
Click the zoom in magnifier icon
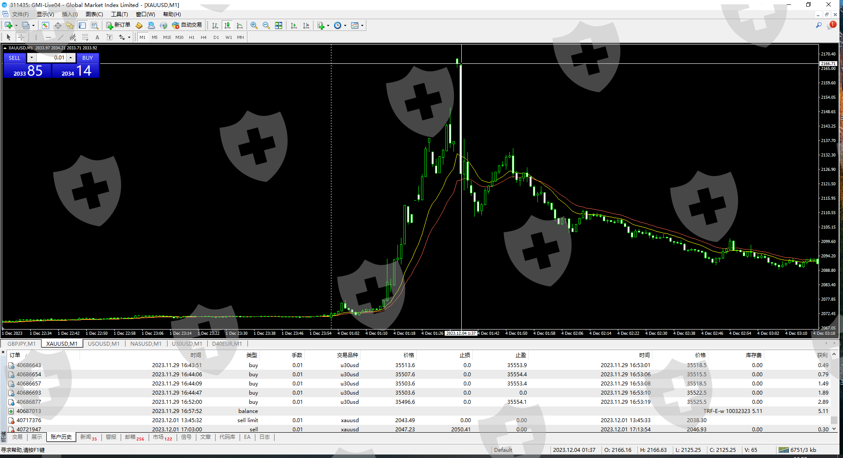coord(254,25)
